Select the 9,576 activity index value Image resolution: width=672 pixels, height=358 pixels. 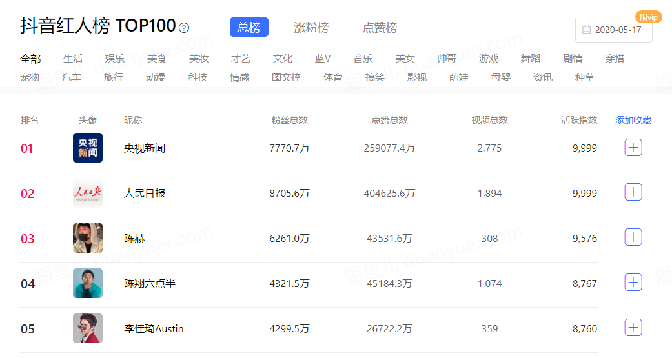click(x=585, y=239)
